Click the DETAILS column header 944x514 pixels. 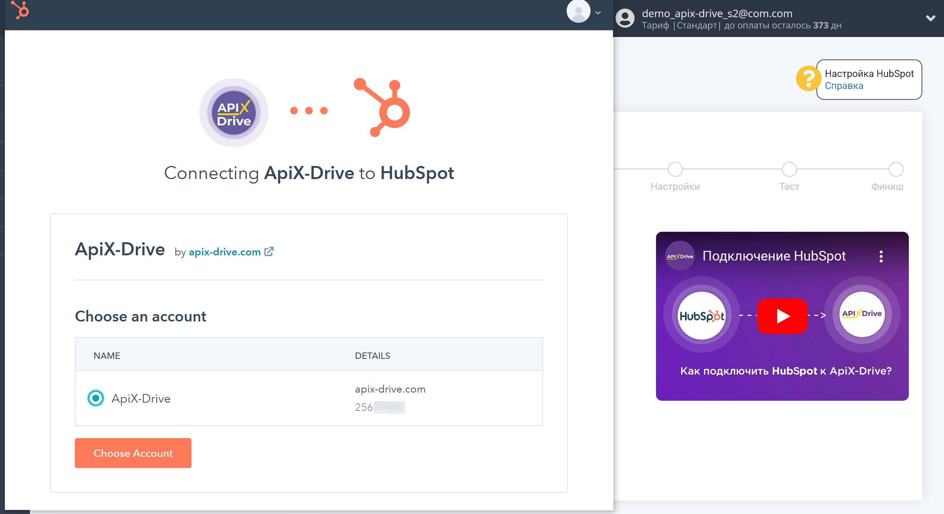[372, 356]
